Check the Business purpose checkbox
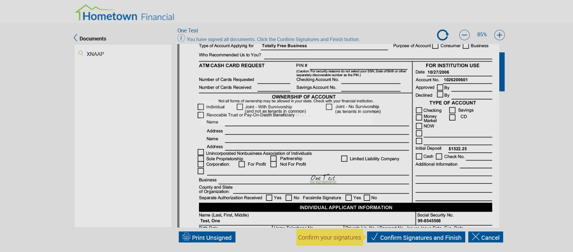The image size is (573, 252). [466, 46]
